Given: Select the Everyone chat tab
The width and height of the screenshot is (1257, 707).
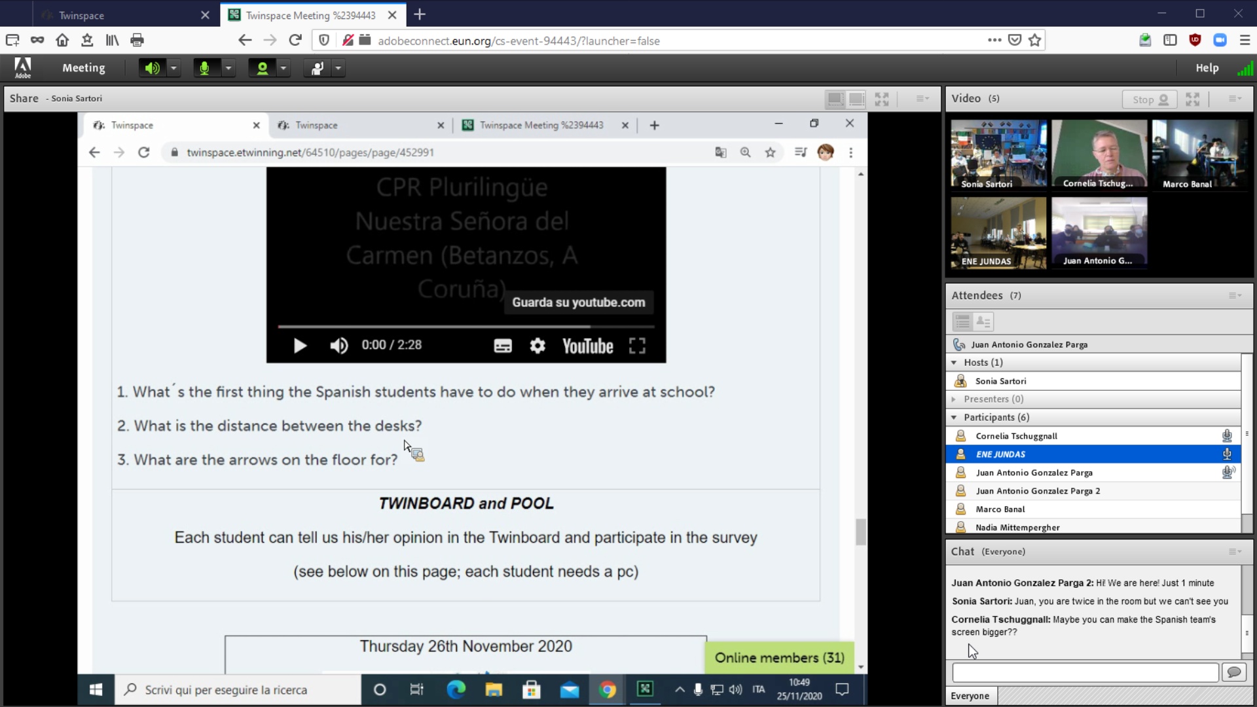Looking at the screenshot, I should tap(970, 696).
